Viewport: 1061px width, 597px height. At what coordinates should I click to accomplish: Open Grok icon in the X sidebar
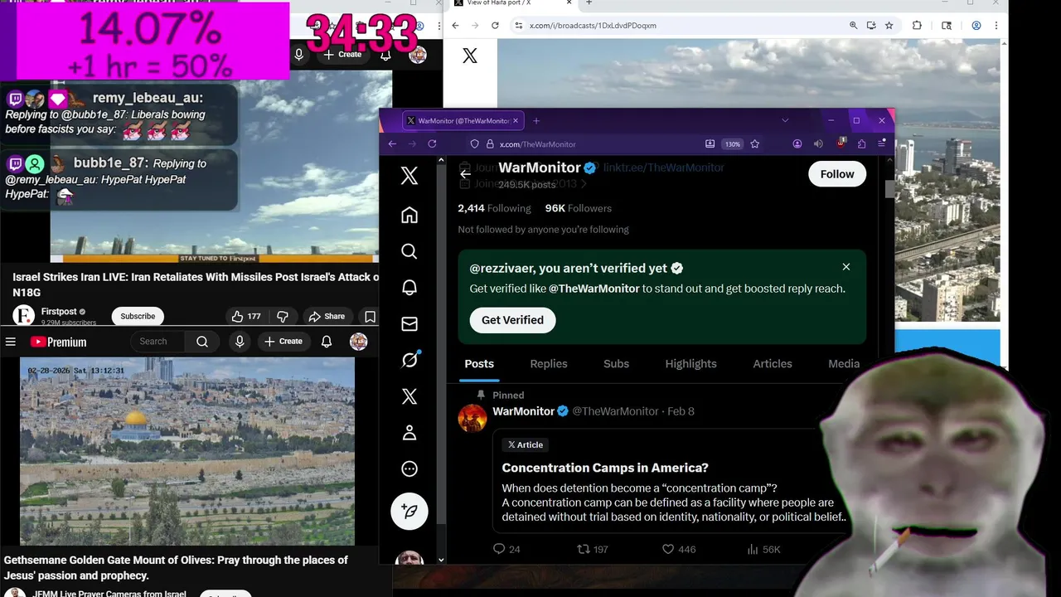pyautogui.click(x=409, y=360)
